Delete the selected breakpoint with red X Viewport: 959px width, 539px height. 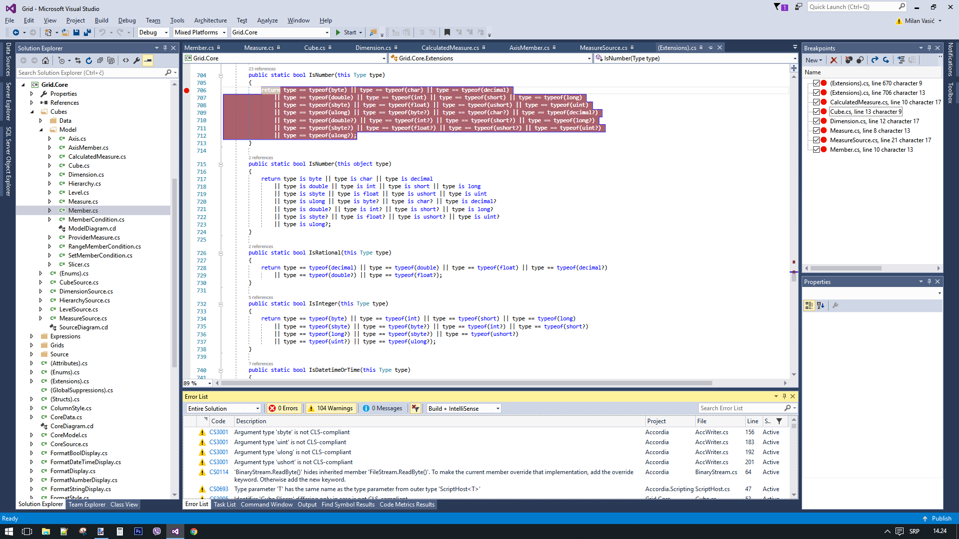click(834, 60)
